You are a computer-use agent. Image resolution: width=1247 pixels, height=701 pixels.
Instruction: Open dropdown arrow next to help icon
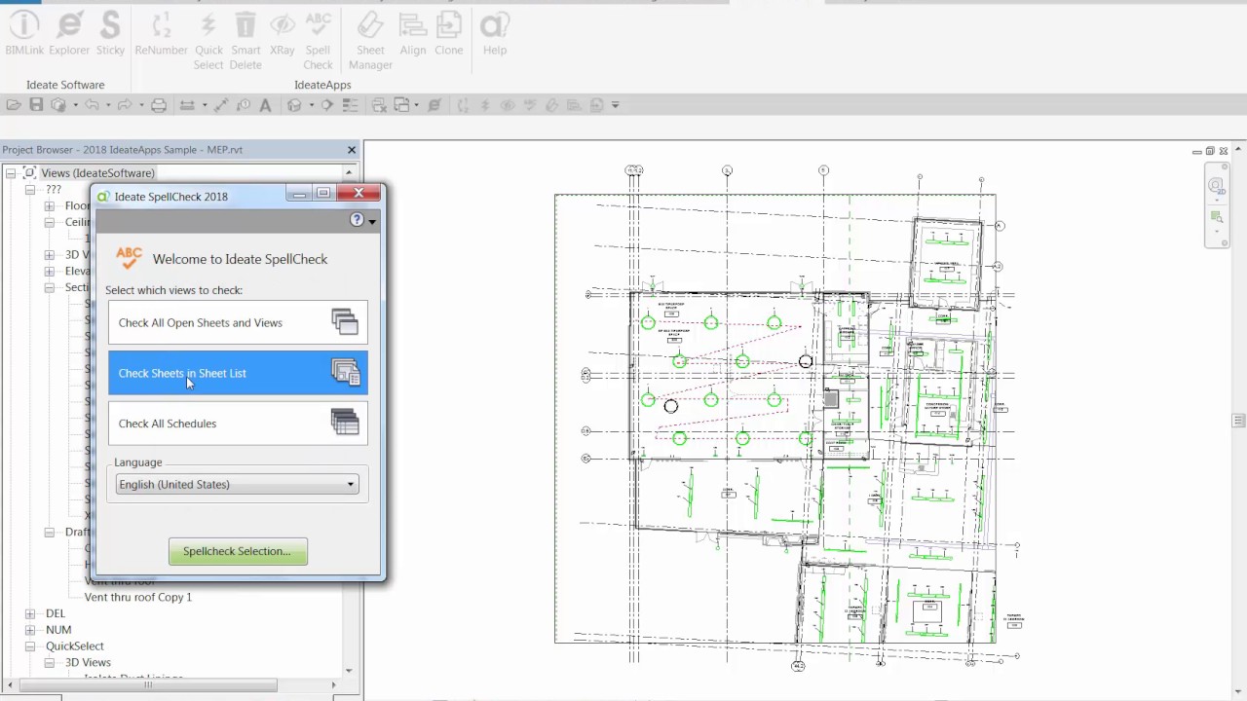pos(372,221)
